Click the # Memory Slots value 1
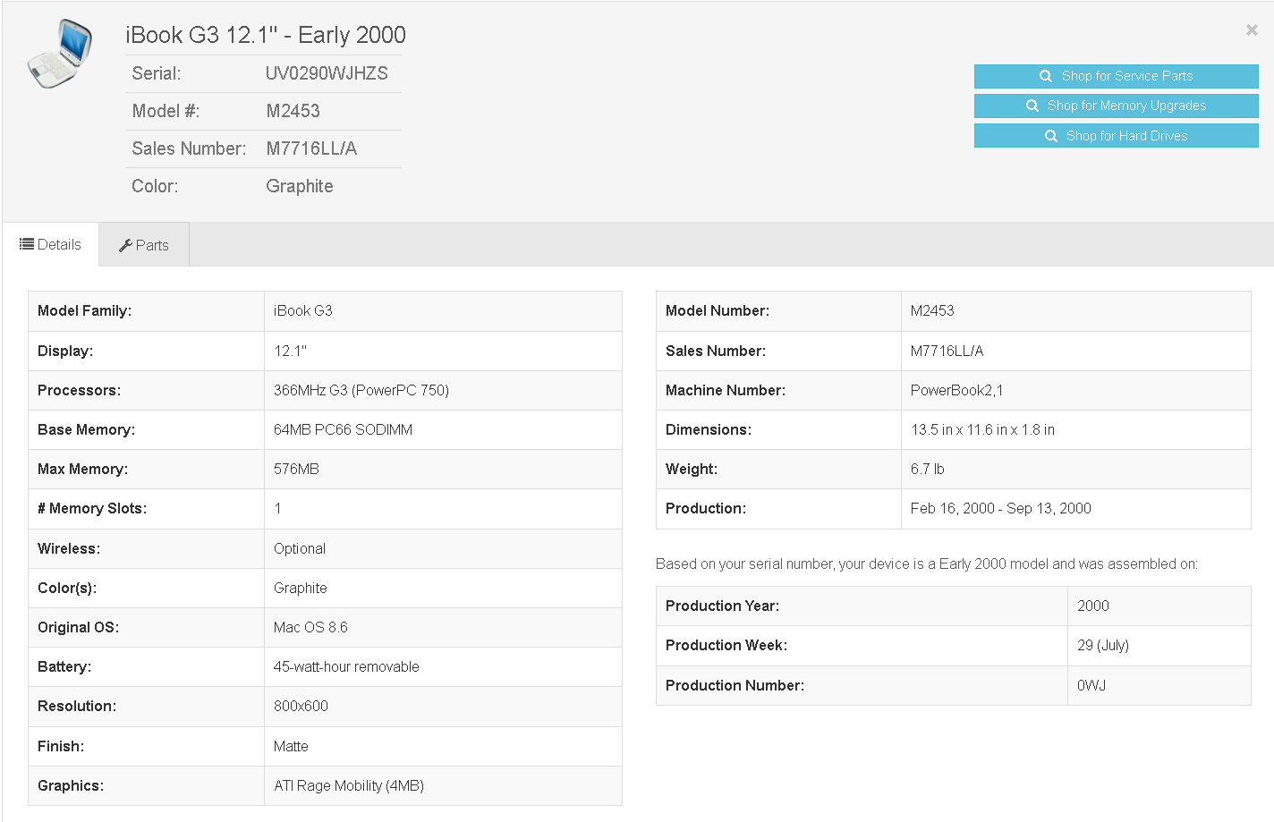This screenshot has width=1274, height=822. tap(278, 508)
